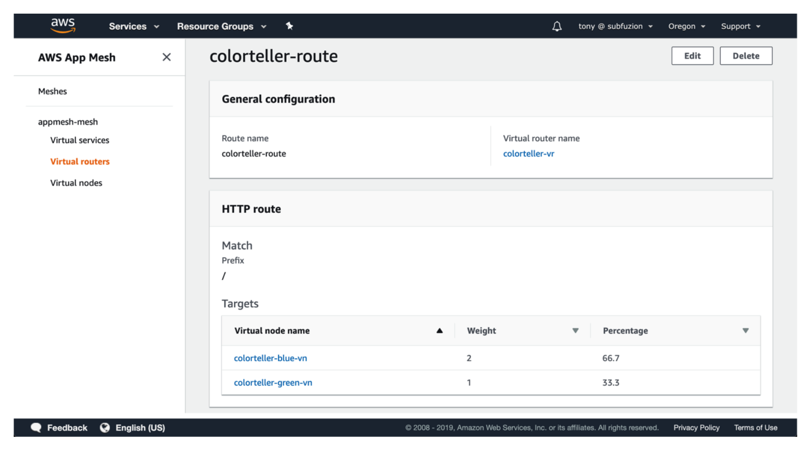Open the Terms of Use link
Viewport: 812px width, 453px height.
tap(756, 428)
